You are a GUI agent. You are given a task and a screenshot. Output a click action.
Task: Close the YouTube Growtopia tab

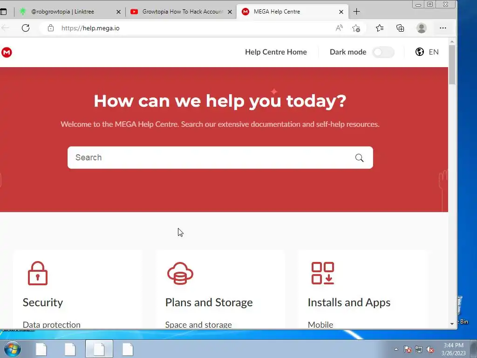(x=230, y=12)
